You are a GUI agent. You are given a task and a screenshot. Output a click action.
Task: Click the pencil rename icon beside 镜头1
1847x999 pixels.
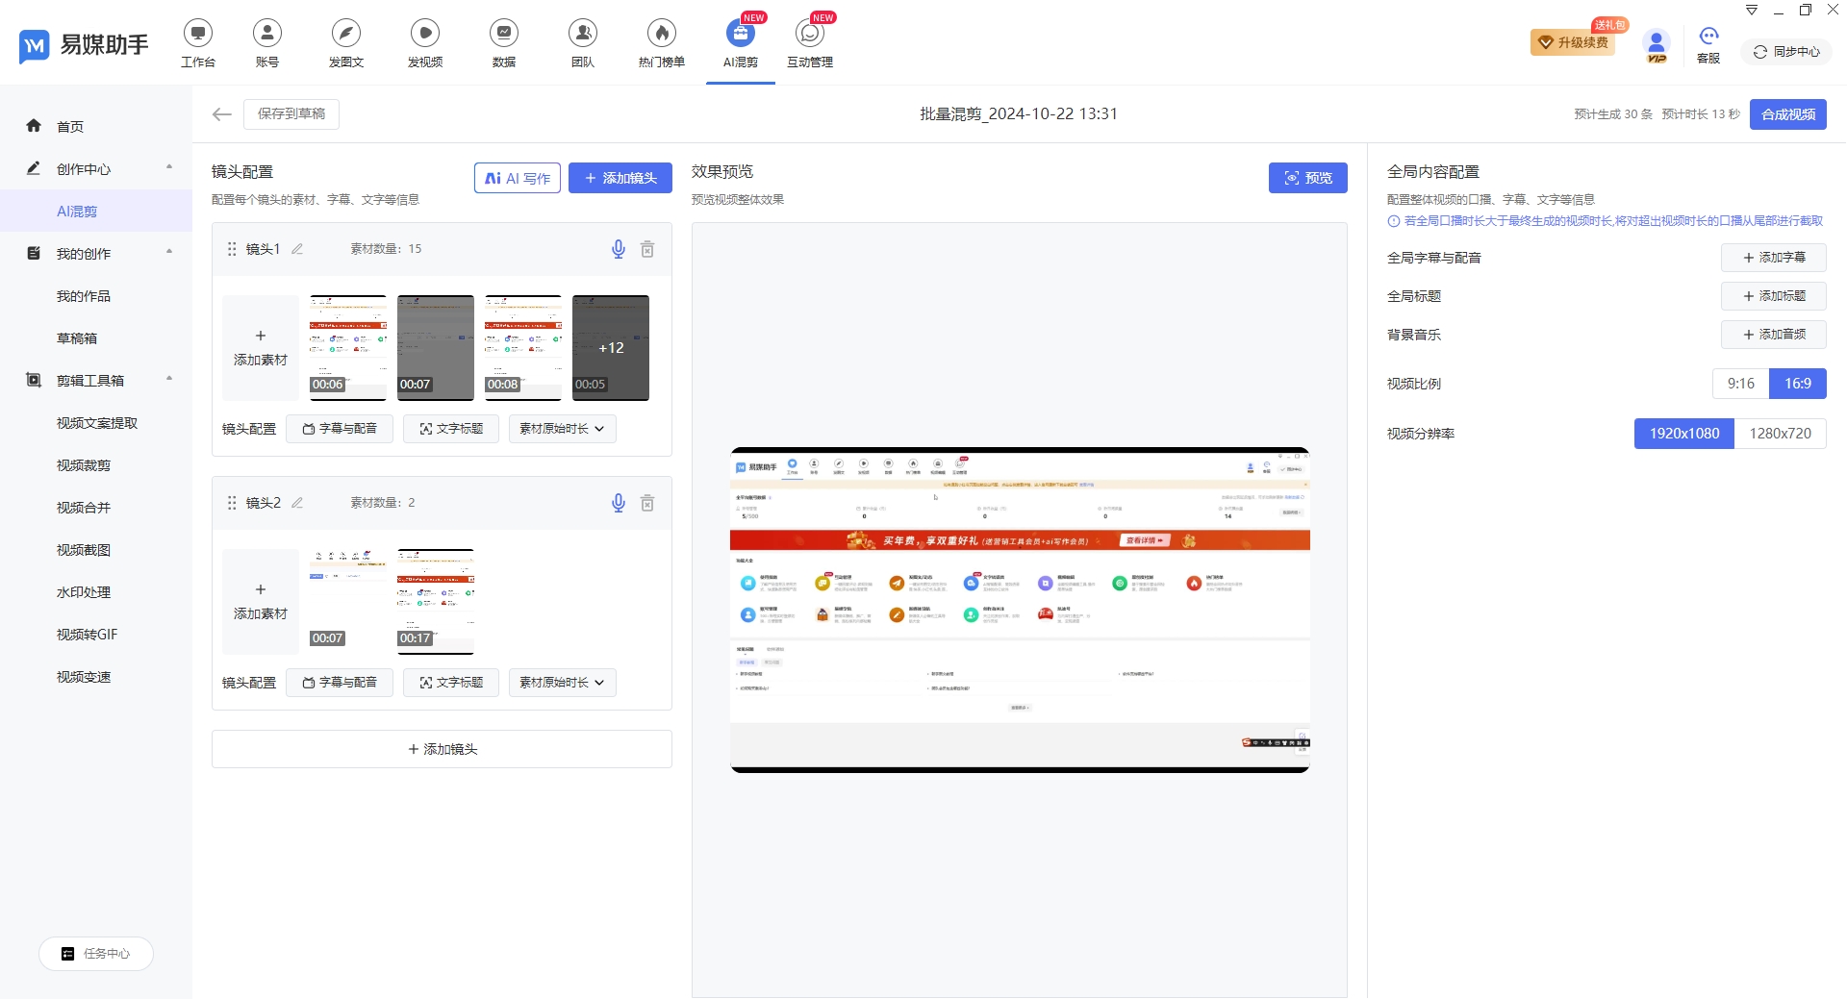pos(297,249)
